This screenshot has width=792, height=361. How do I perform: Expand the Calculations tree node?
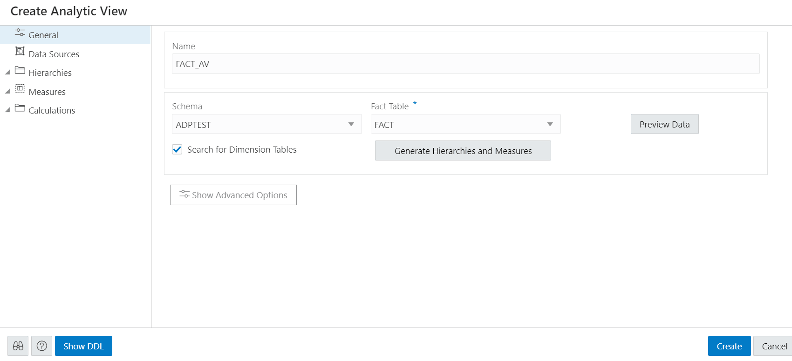click(x=7, y=110)
